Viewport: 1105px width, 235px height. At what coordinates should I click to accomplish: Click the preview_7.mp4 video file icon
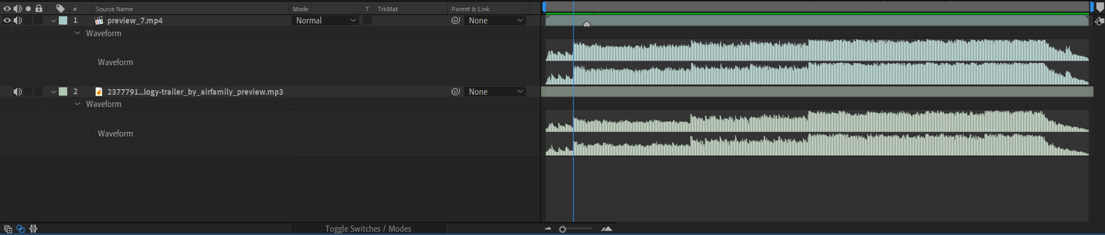[x=99, y=21]
